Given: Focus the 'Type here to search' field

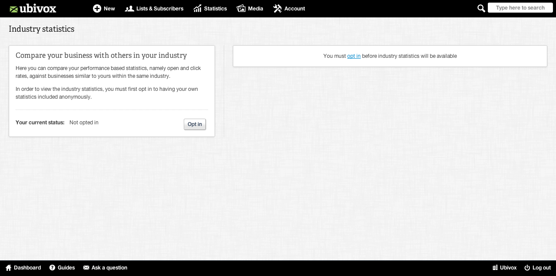Looking at the screenshot, I should [520, 8].
